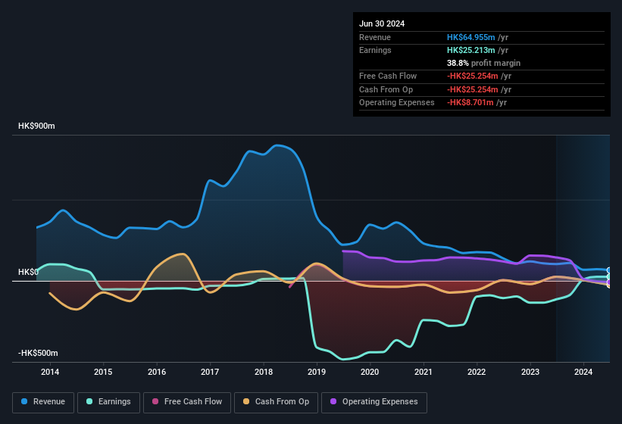Click the Cash From Op tooltip label
Image resolution: width=622 pixels, height=424 pixels.
(386, 89)
